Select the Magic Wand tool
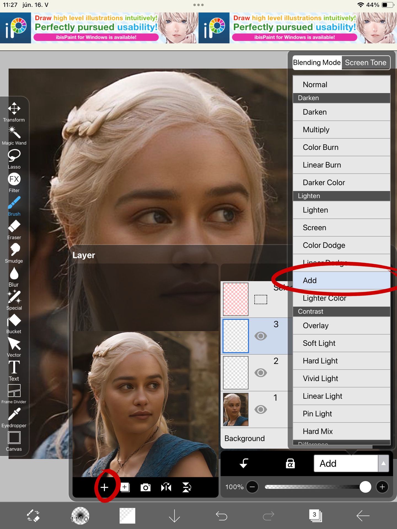 pyautogui.click(x=14, y=136)
